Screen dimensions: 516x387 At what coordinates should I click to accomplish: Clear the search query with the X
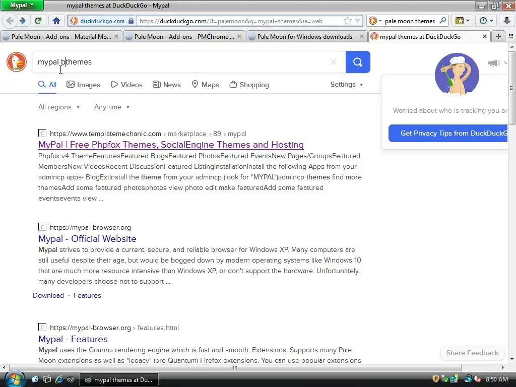pos(334,62)
